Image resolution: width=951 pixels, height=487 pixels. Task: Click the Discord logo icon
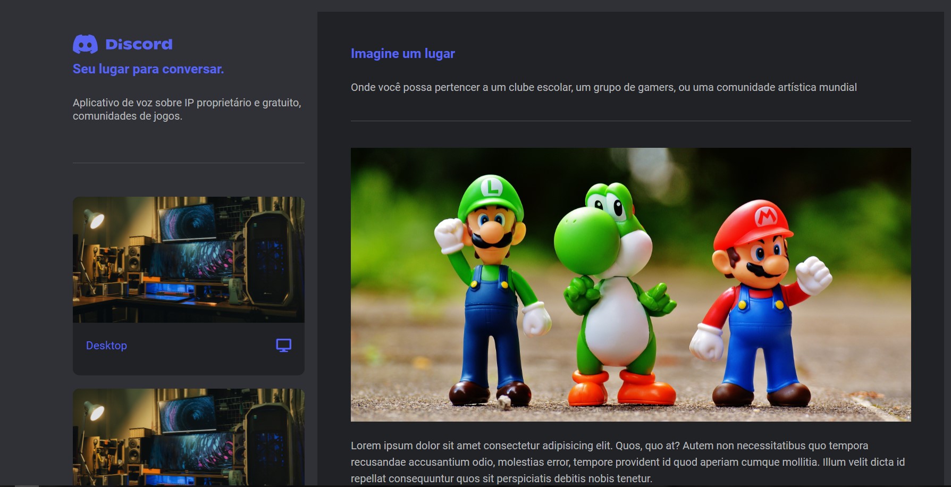point(85,44)
